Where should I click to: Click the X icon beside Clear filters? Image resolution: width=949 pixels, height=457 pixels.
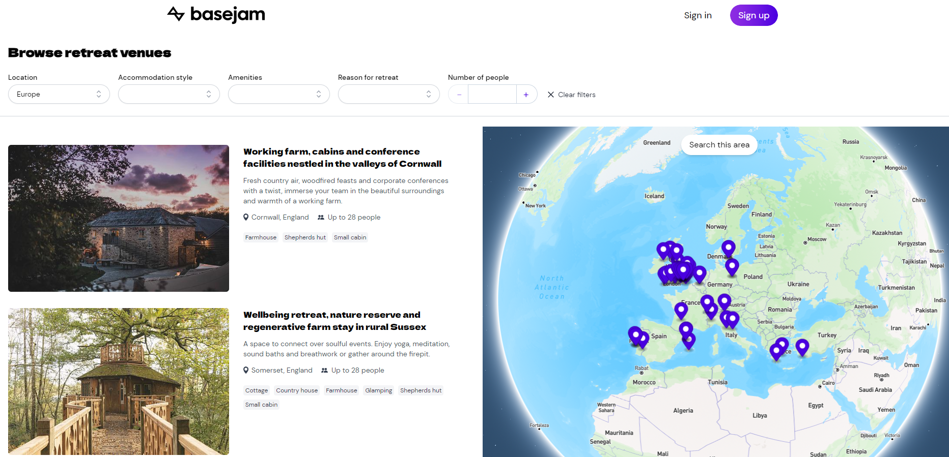551,95
